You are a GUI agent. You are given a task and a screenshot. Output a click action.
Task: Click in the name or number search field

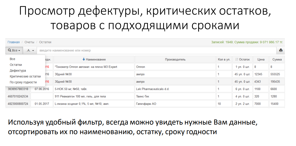tap(157, 50)
